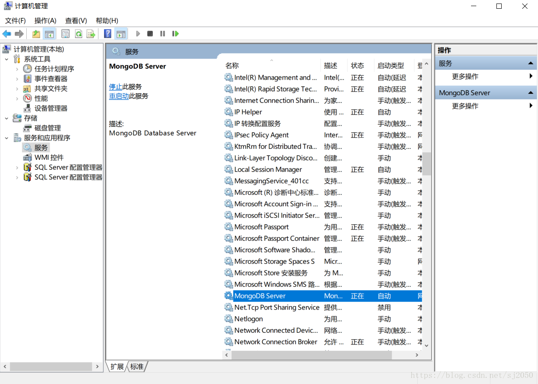Screen dimensions: 538x384
Task: Open Properties via the toolbar icon
Action: click(66, 34)
